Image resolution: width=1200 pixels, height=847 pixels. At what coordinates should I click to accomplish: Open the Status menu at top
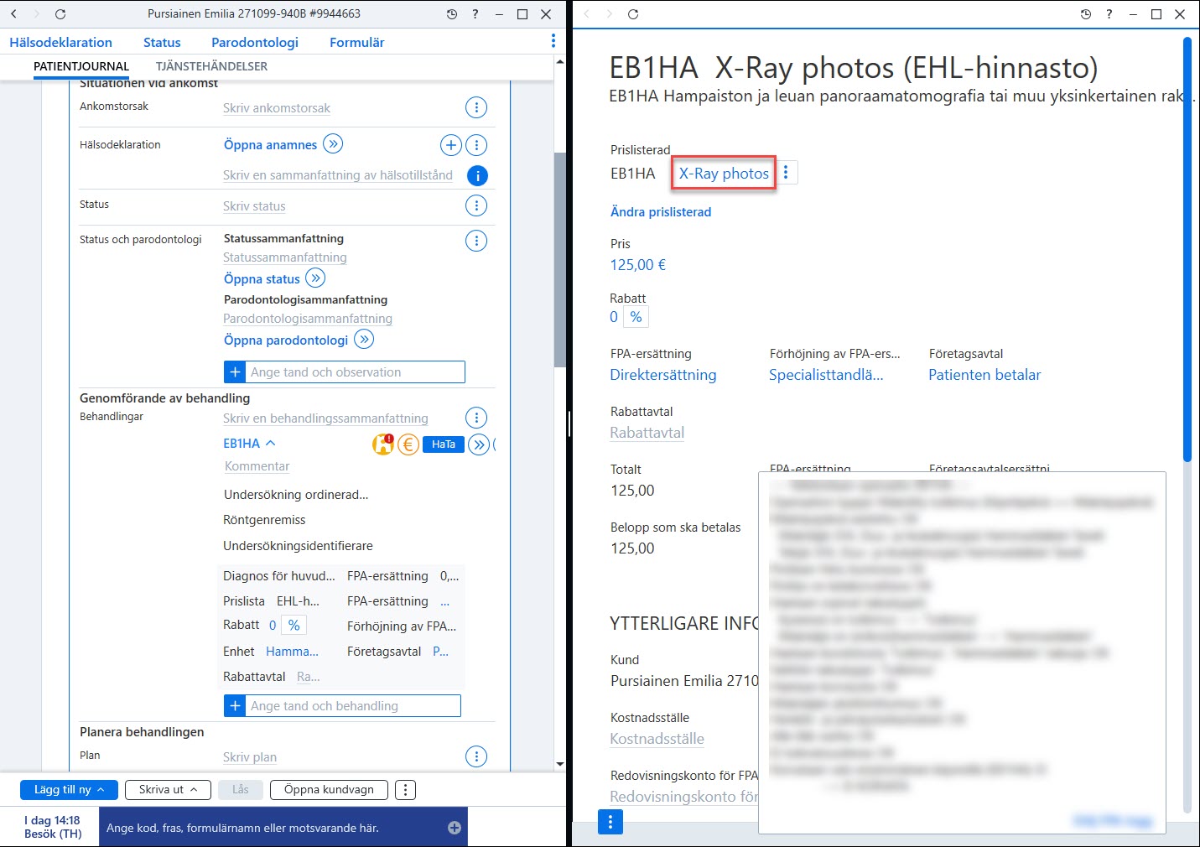tap(162, 42)
